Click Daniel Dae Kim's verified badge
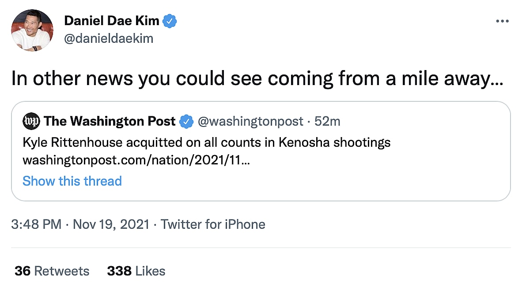This screenshot has height=290, width=522. (x=170, y=21)
